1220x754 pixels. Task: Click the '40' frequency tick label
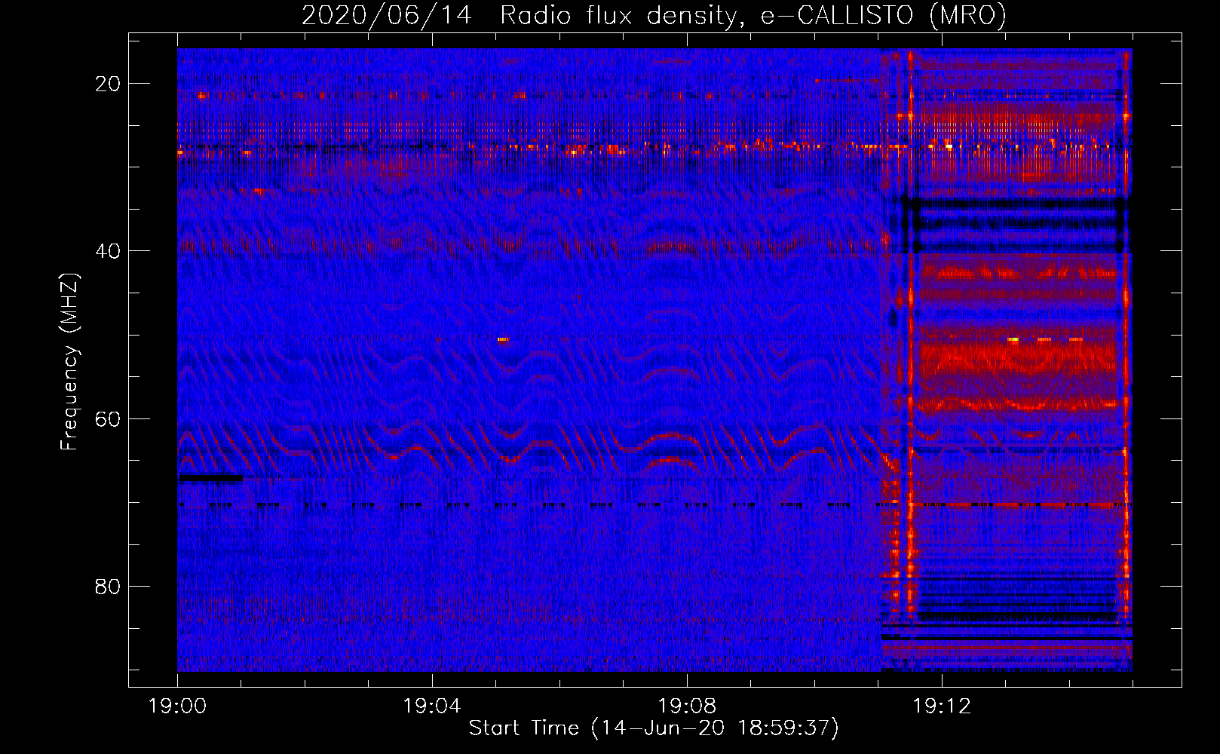click(108, 251)
